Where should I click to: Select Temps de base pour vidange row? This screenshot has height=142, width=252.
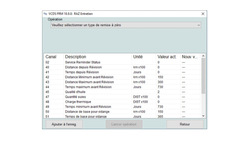(122, 116)
